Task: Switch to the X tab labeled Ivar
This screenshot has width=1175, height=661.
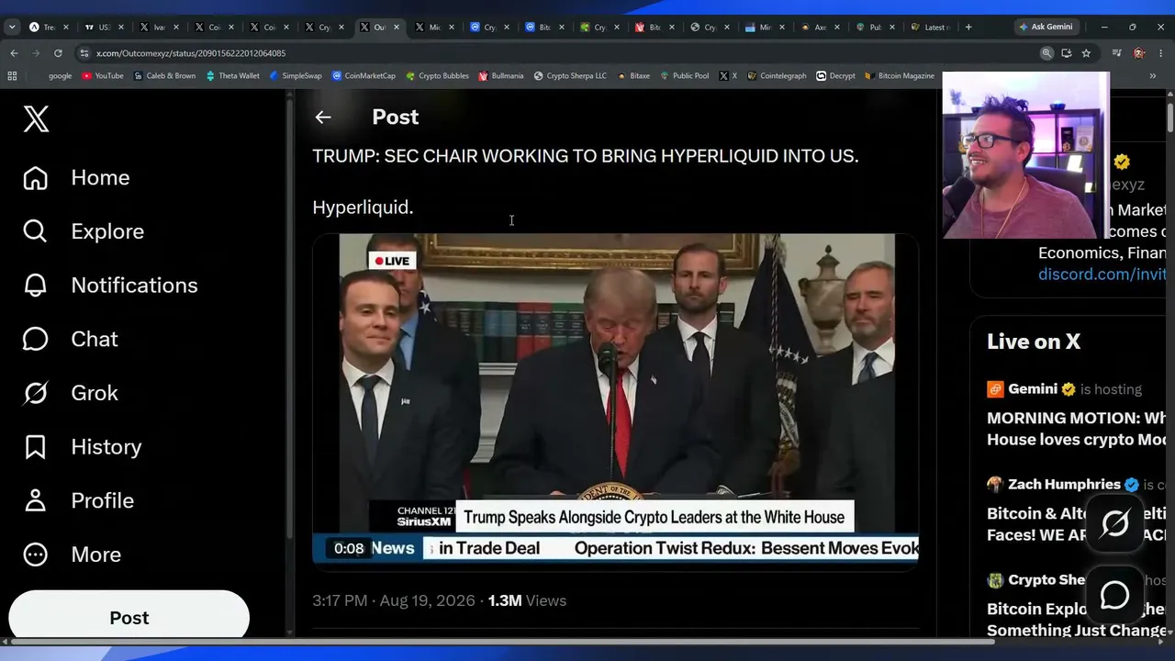Action: pyautogui.click(x=159, y=28)
